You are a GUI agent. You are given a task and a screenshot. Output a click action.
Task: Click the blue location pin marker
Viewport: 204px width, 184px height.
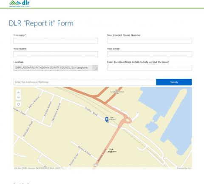click(107, 119)
